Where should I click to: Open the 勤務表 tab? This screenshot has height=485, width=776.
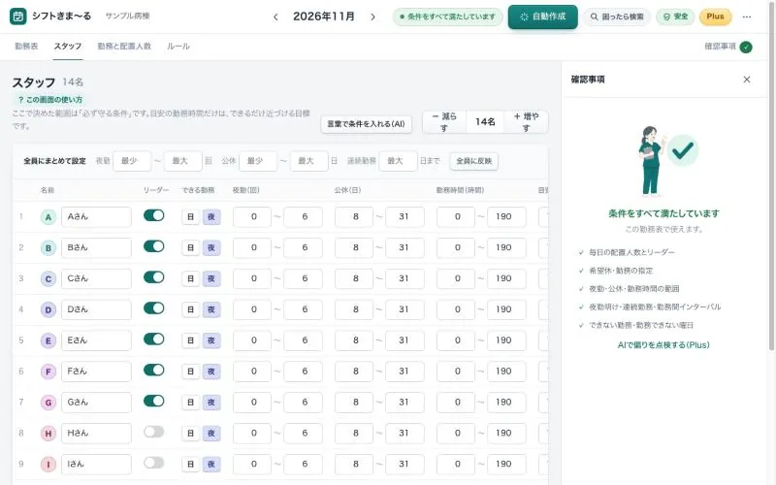pyautogui.click(x=26, y=46)
